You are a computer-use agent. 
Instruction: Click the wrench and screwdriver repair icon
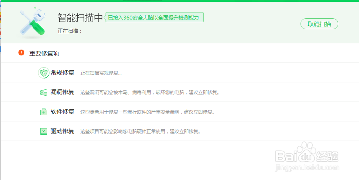click(x=33, y=22)
